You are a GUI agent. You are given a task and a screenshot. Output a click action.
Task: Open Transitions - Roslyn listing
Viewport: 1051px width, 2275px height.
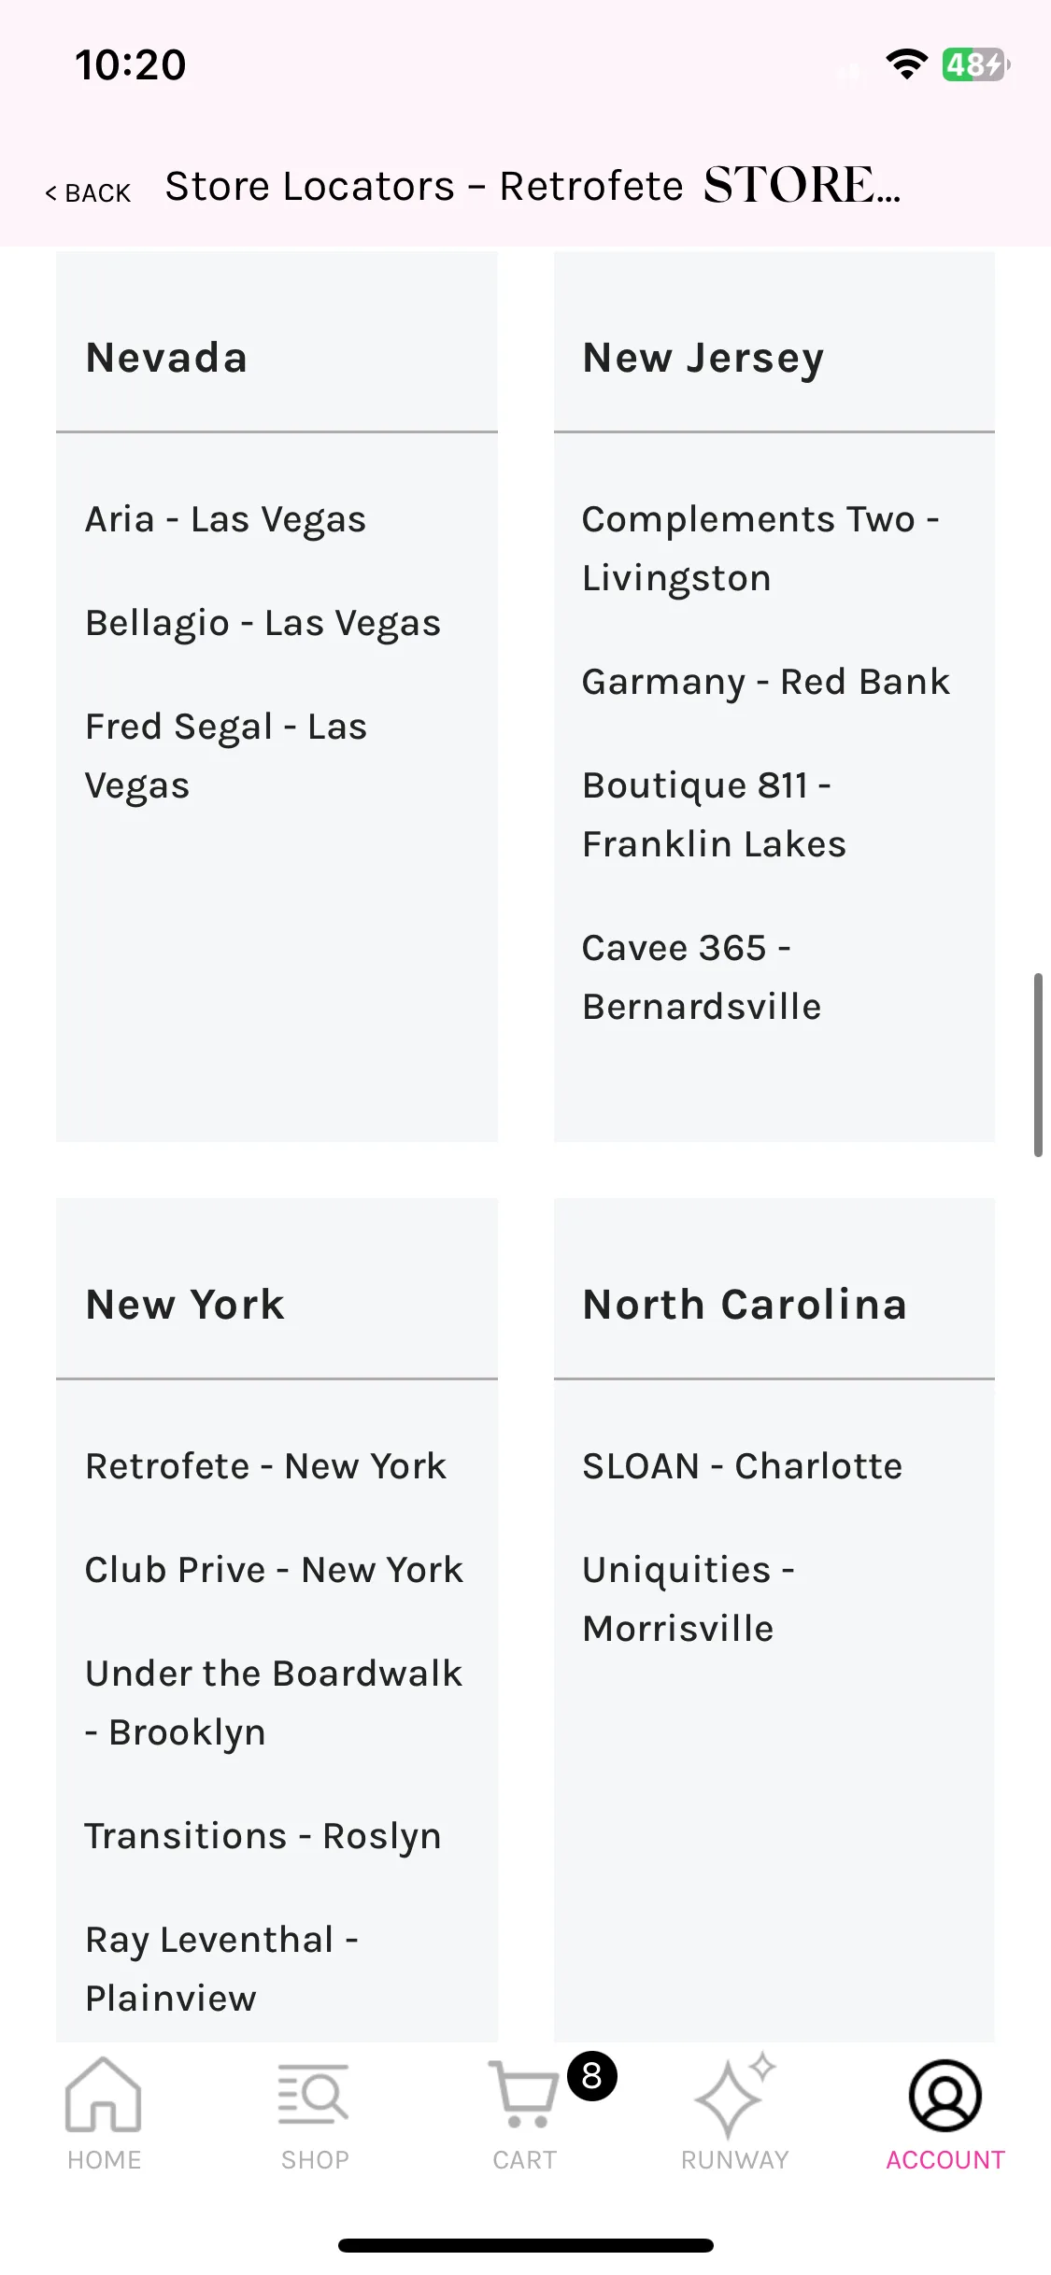pyautogui.click(x=263, y=1836)
